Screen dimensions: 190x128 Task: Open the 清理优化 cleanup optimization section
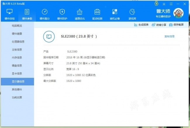(80, 14)
